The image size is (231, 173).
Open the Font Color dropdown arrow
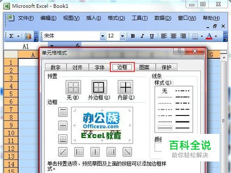(x=216, y=36)
